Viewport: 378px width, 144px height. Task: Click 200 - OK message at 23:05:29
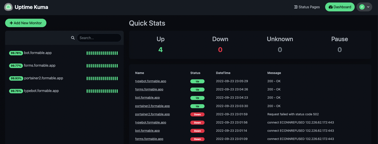coord(274,81)
